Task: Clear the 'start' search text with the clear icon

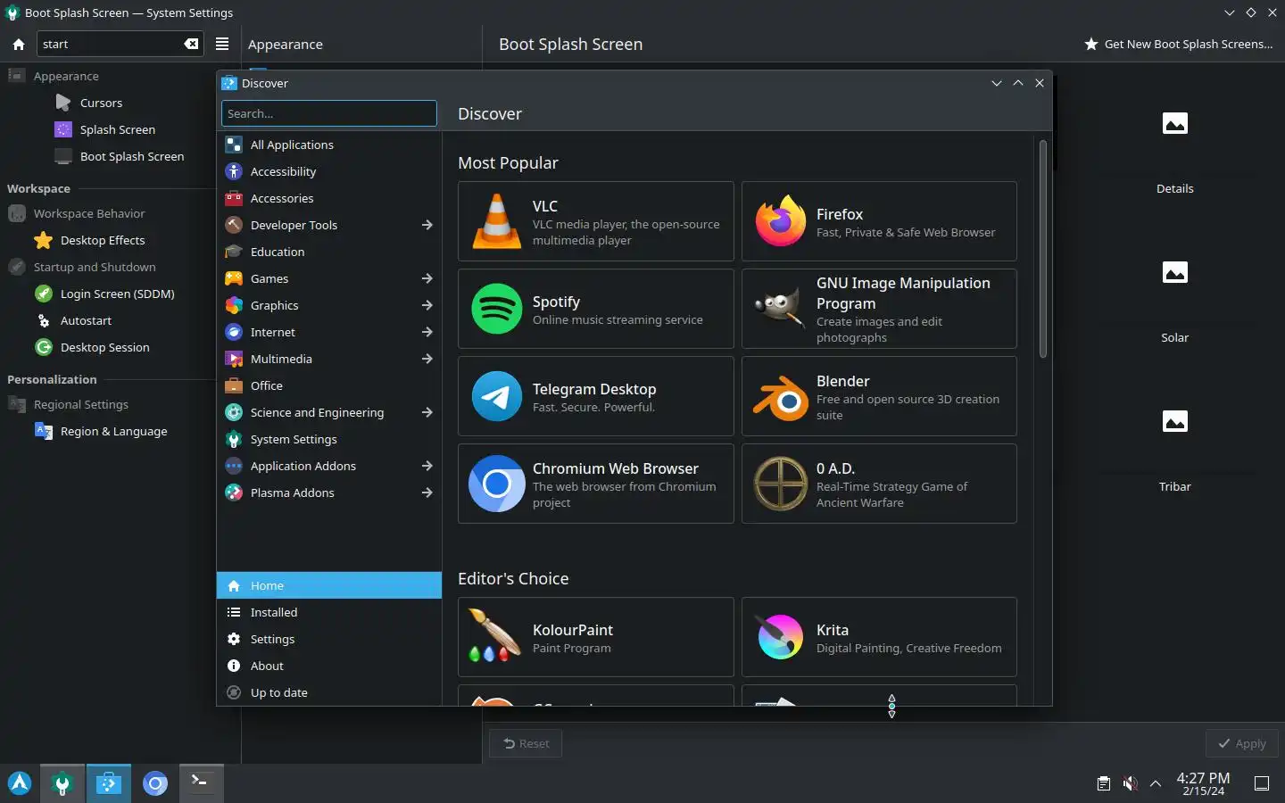Action: 191,44
